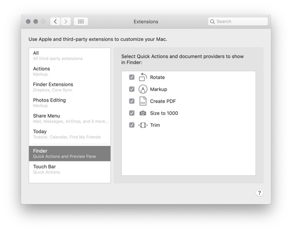
Task: Open help with the question mark button
Action: pyautogui.click(x=259, y=193)
